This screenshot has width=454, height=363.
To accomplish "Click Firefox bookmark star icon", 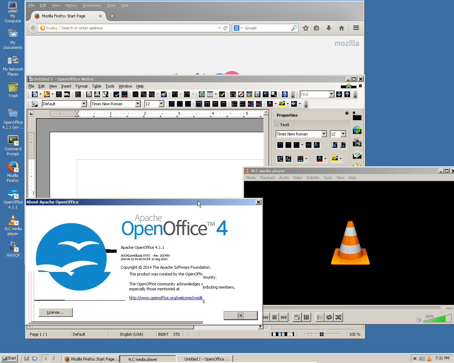I will (x=306, y=28).
